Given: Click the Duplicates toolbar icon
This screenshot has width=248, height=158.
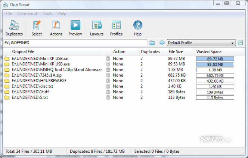Looking at the screenshot, I should (x=14, y=28).
